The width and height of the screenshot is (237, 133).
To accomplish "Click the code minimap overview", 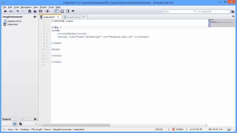I will (x=221, y=23).
